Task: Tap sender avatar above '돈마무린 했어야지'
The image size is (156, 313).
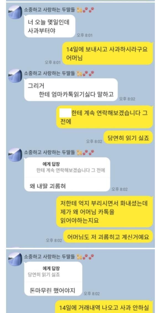Action: pos(15,259)
